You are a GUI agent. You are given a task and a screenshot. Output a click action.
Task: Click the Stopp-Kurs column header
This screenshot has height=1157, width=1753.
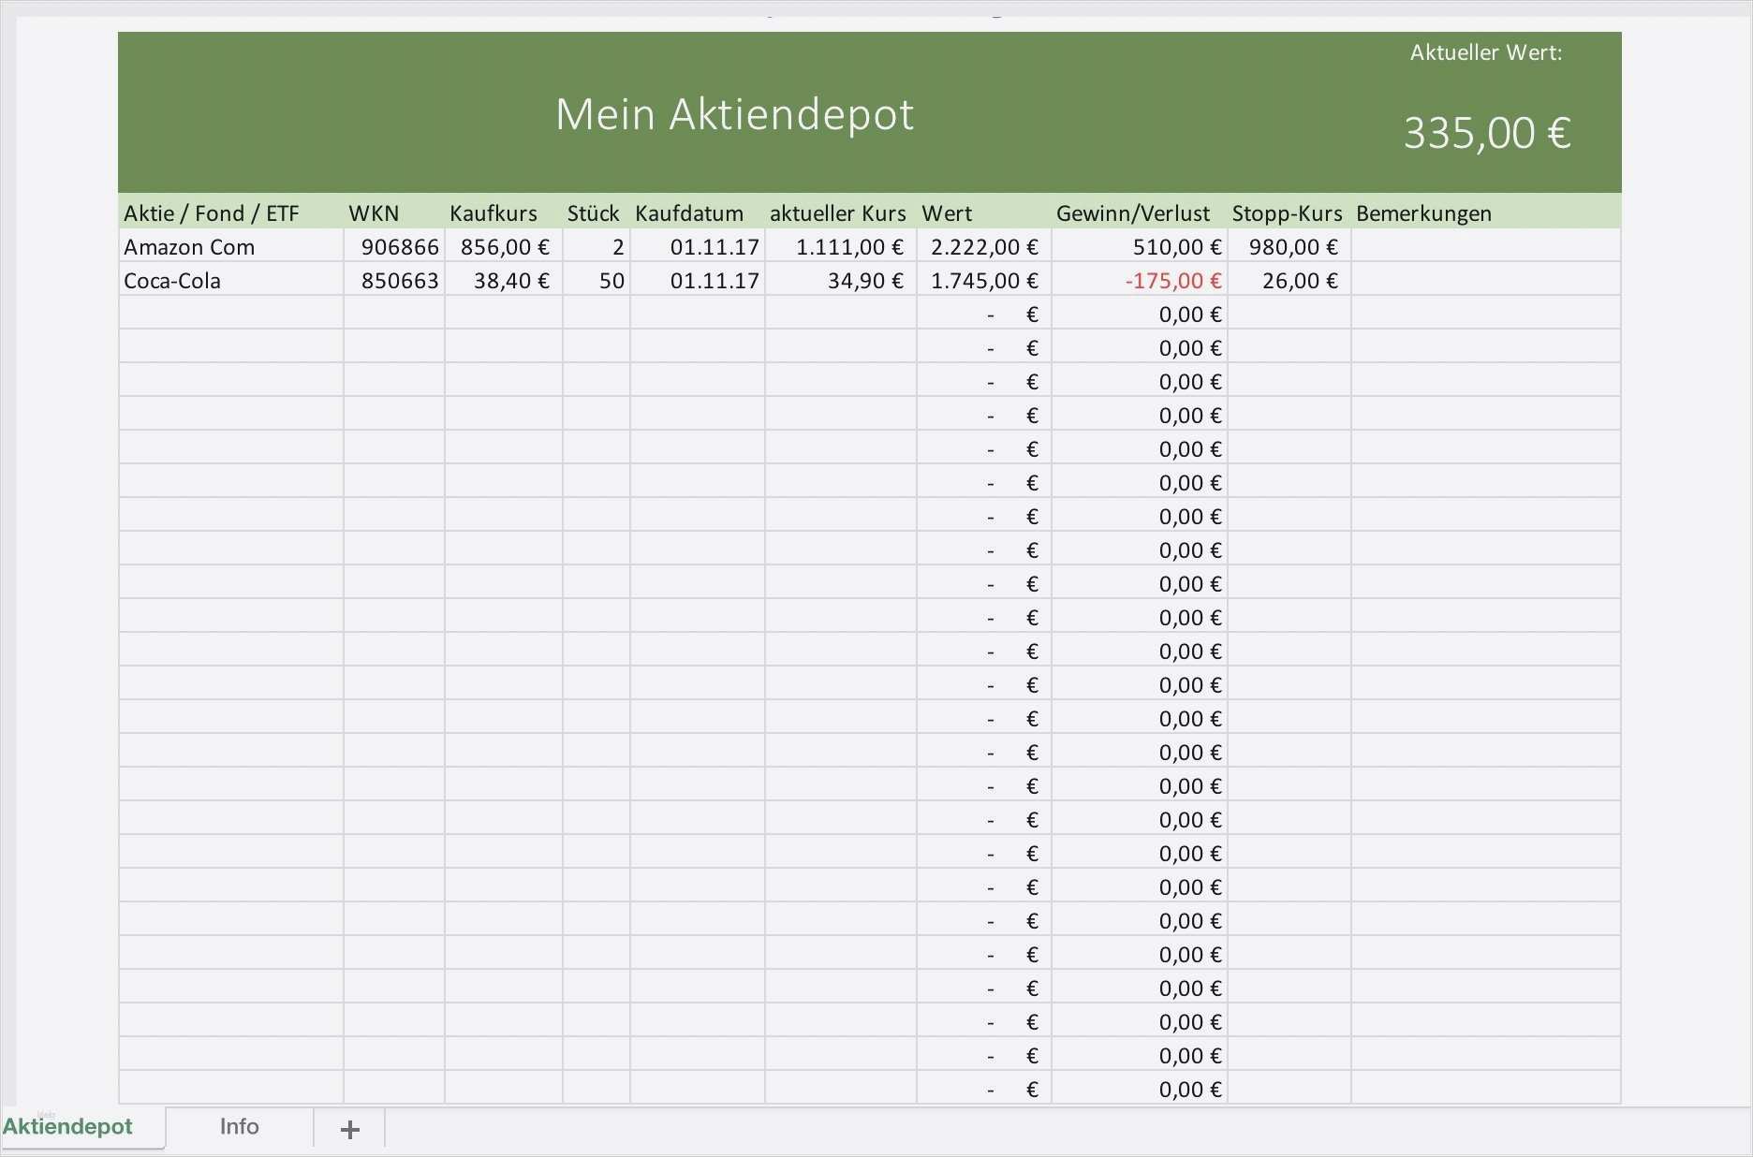pos(1288,213)
